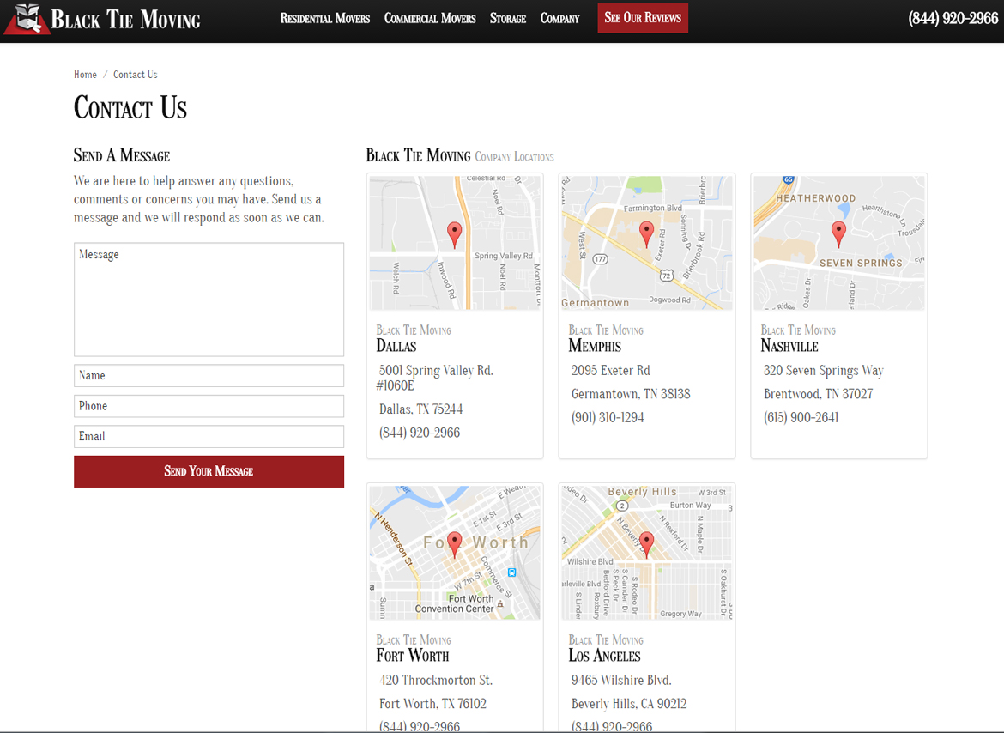Viewport: 1004px width, 733px height.
Task: Click the Send A Message heading
Action: (x=122, y=155)
